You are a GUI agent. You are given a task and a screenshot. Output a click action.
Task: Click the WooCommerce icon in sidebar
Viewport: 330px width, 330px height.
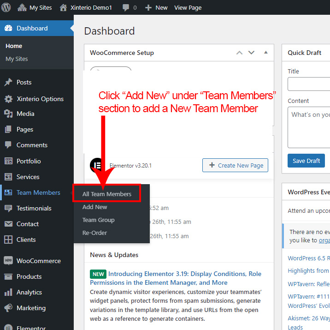pos(8,261)
